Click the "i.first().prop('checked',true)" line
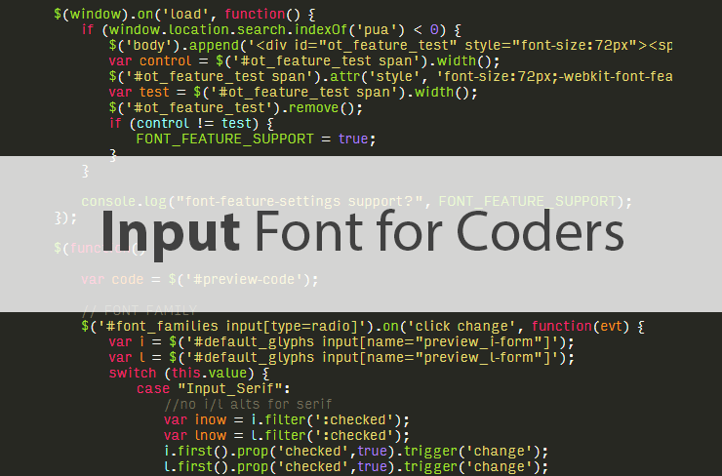This screenshot has width=722, height=476. [356, 452]
